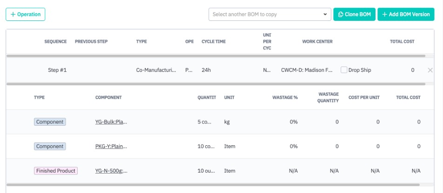Click the Wastage % column header
Image resolution: width=443 pixels, height=193 pixels.
pyautogui.click(x=285, y=97)
